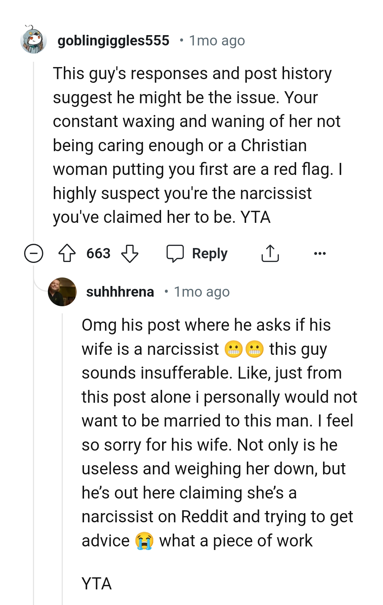Collapse goblingiggles555's comment thread

coord(34,253)
